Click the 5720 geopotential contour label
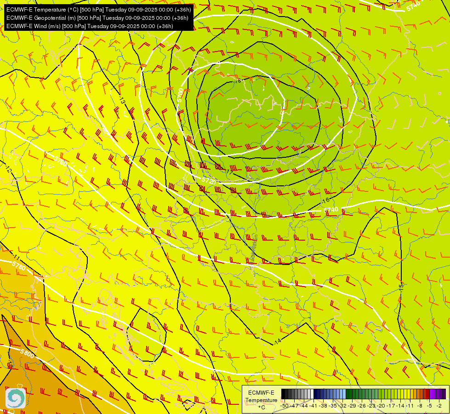Viewport: 450px width, 414px height. click(209, 181)
